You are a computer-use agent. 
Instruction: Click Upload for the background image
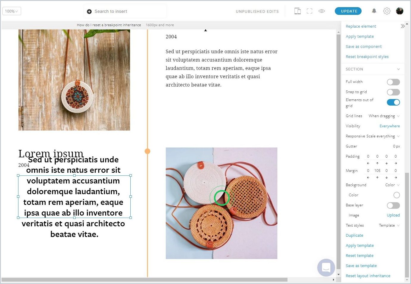tap(393, 215)
